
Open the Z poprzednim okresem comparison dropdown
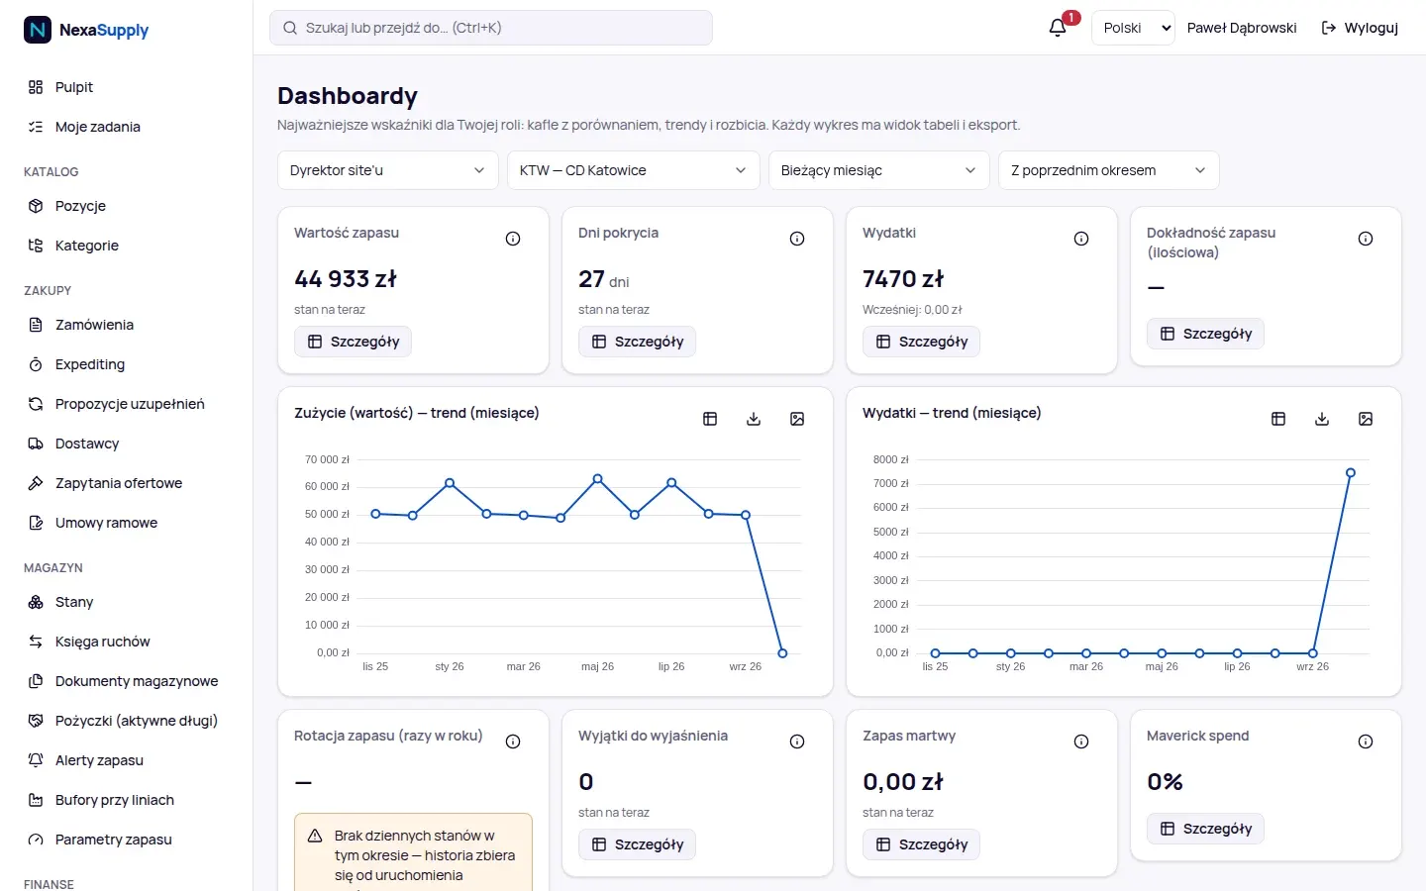(1109, 170)
